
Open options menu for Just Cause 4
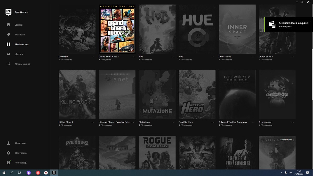(293, 57)
